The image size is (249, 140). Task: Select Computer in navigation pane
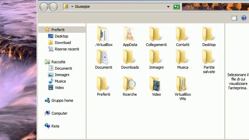(59, 113)
